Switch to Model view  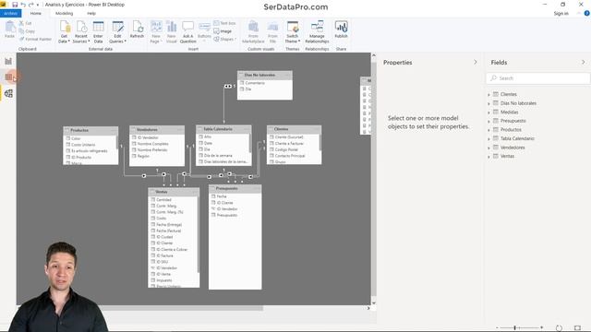8,93
